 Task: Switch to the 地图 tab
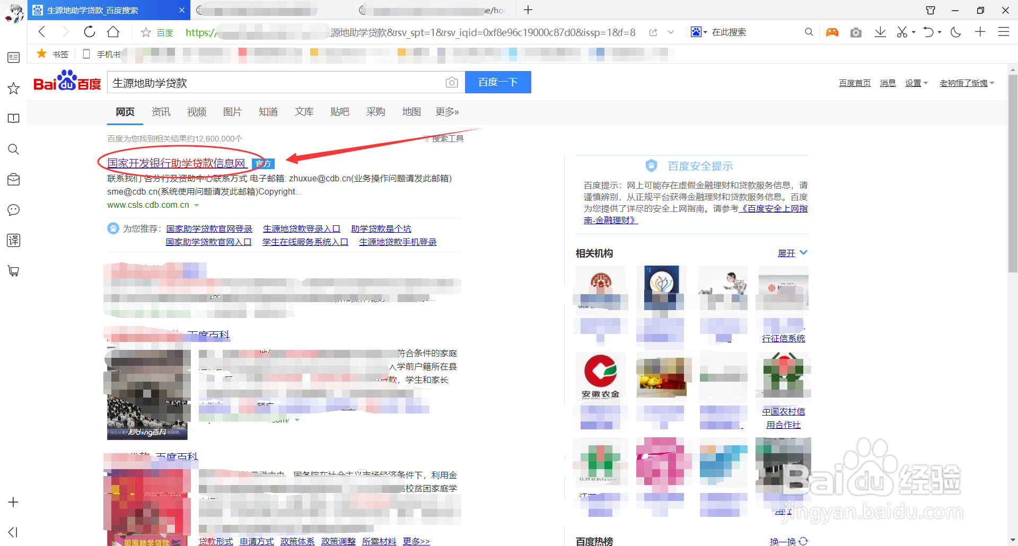(x=411, y=112)
